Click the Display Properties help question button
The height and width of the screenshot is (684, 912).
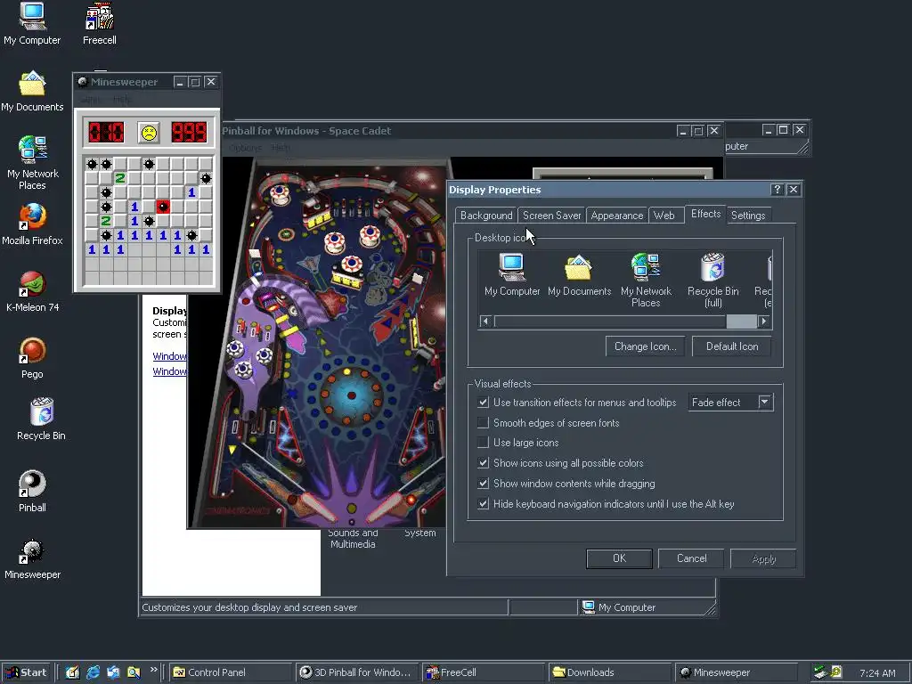[x=777, y=190]
